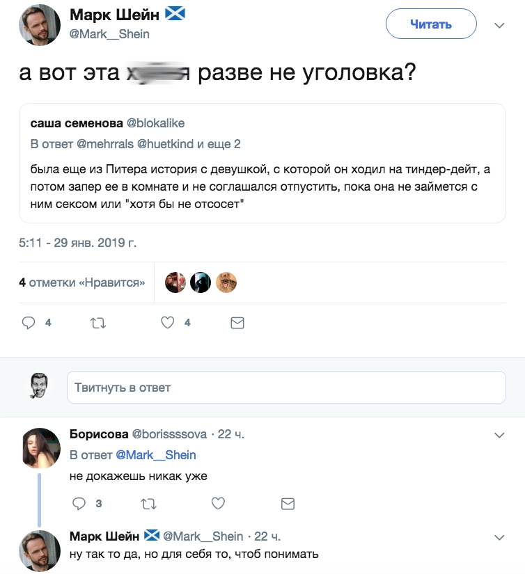Click the tweet timestamp 5:11 - 29 янв. 2019
The image size is (525, 574).
click(x=78, y=244)
